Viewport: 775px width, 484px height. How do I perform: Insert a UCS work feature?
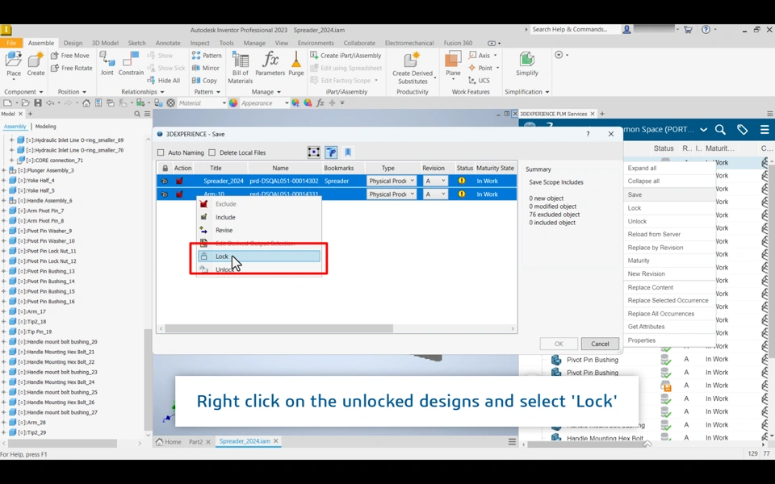point(479,80)
